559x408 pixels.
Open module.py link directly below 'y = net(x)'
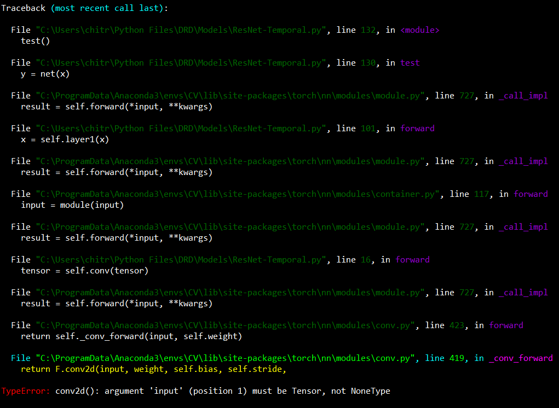[231, 96]
